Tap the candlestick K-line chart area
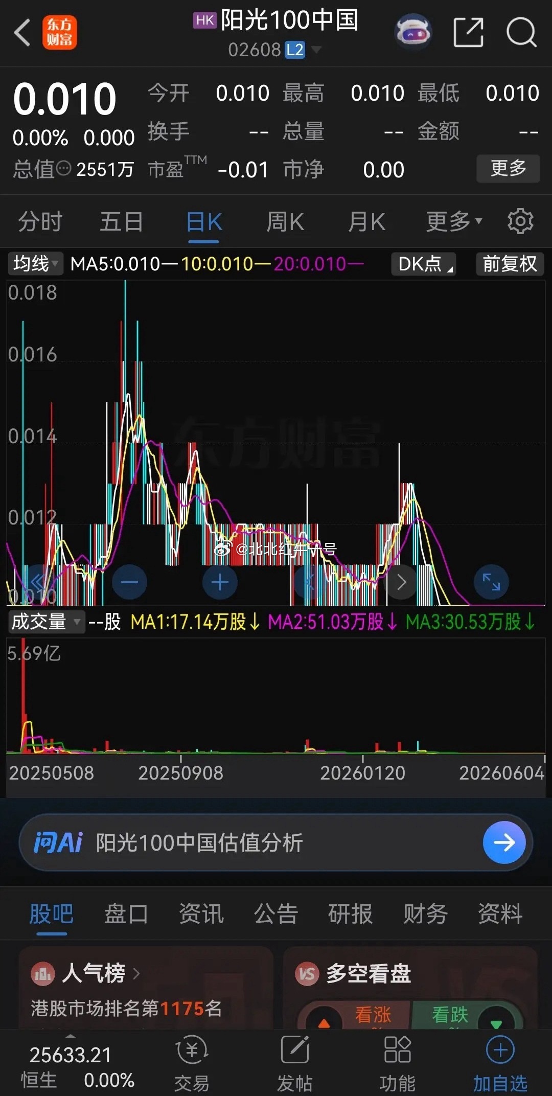552x1096 pixels. [x=276, y=443]
